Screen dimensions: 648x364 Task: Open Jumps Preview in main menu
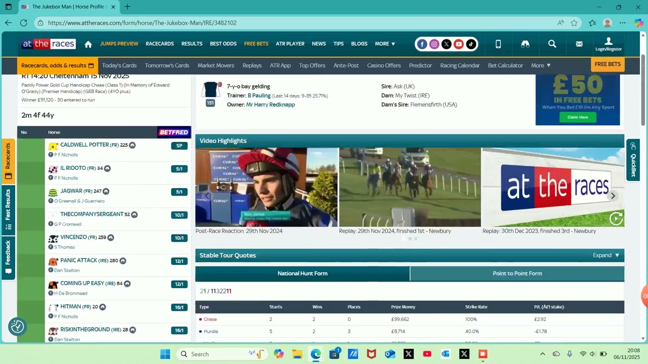[x=119, y=44]
